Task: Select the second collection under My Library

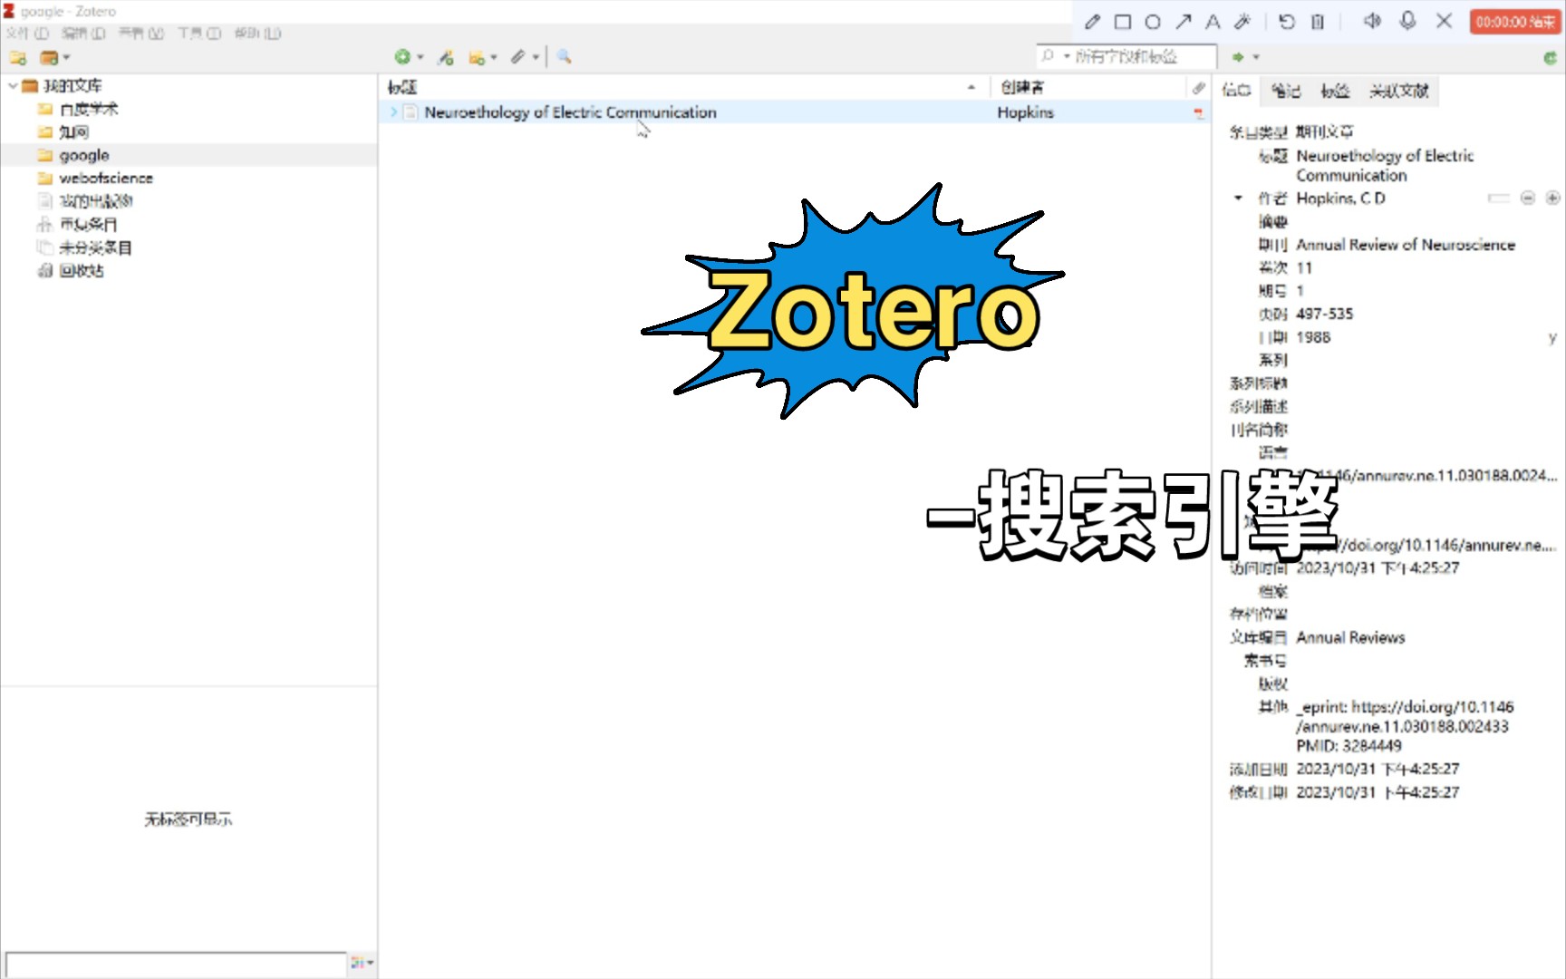Action: coord(73,132)
